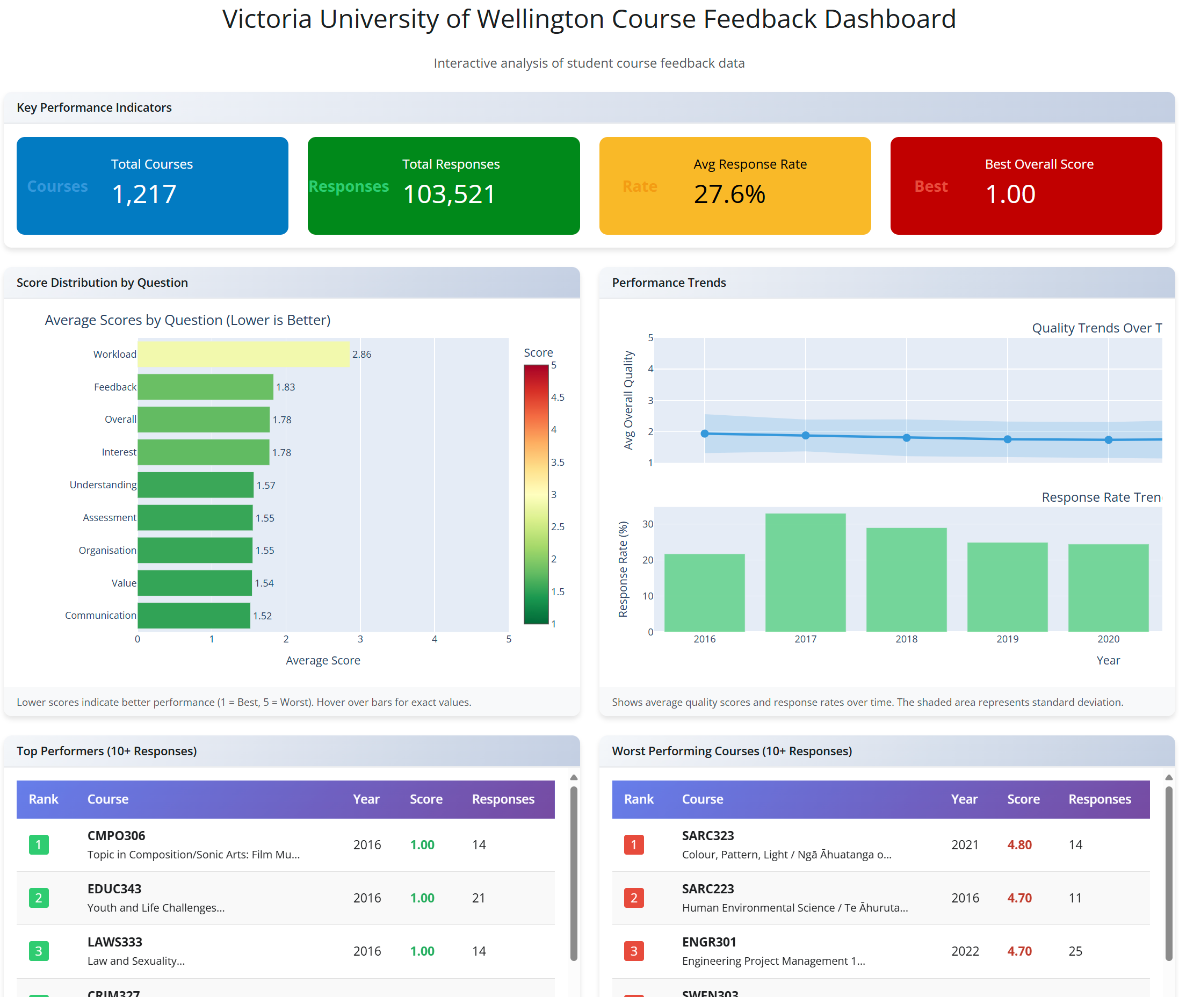The image size is (1179, 997).
Task: Click the Performance Trends panel header
Action: (x=887, y=283)
